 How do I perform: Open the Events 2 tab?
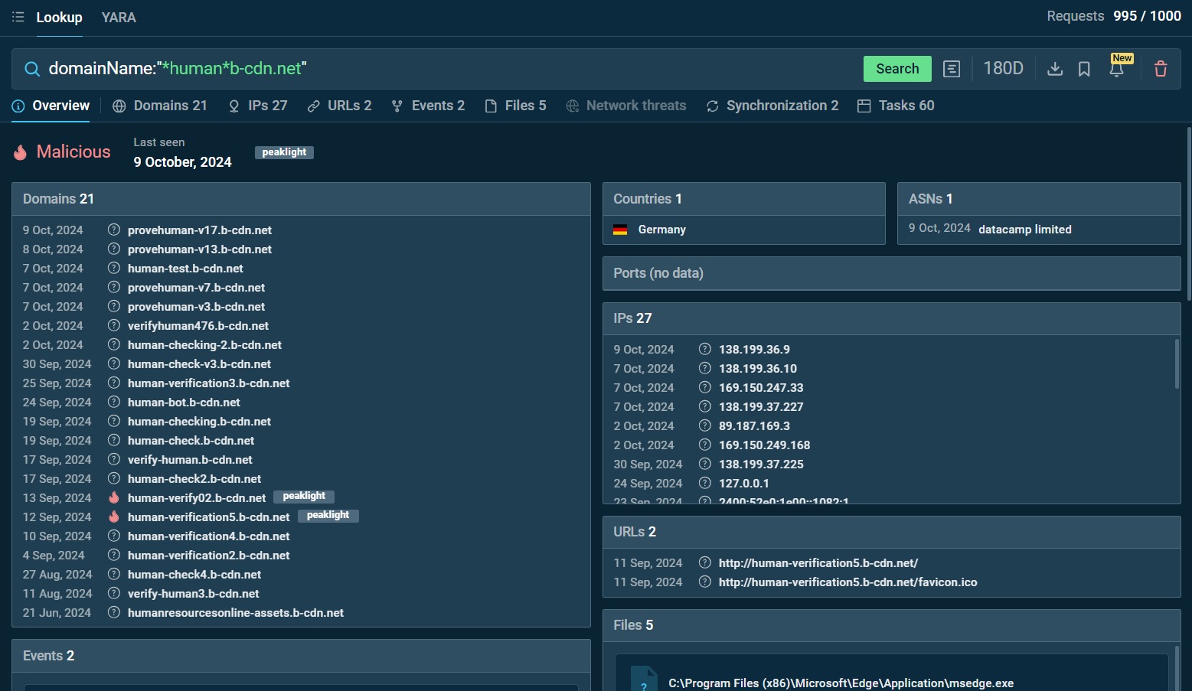[427, 106]
